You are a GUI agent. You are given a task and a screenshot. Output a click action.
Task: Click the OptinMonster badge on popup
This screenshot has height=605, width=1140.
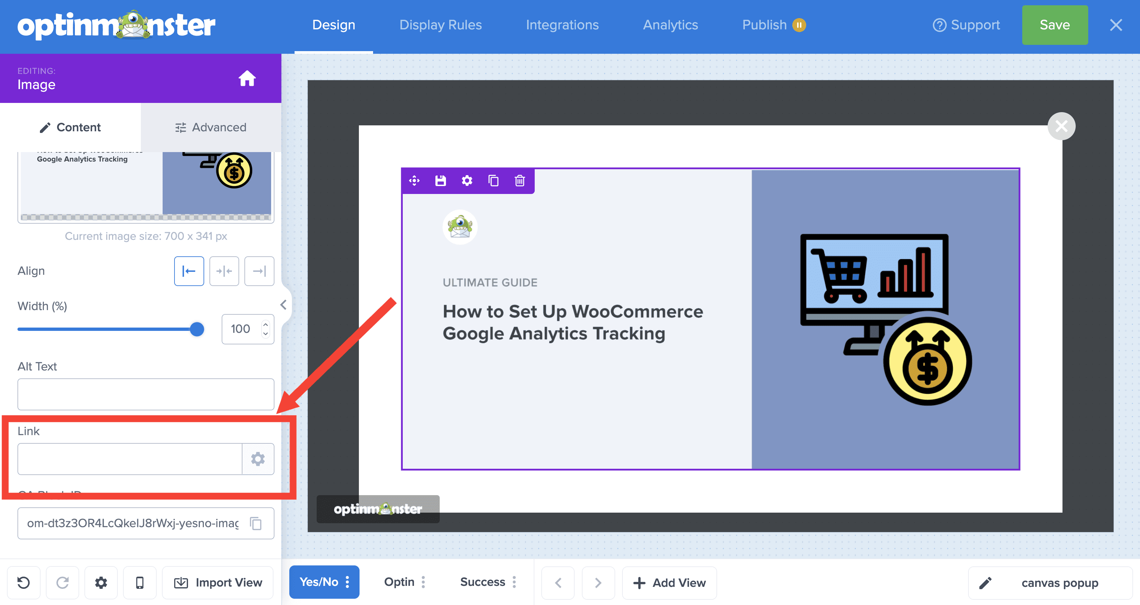click(x=378, y=509)
